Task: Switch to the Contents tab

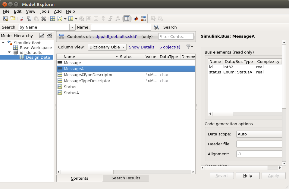Action: [x=80, y=178]
